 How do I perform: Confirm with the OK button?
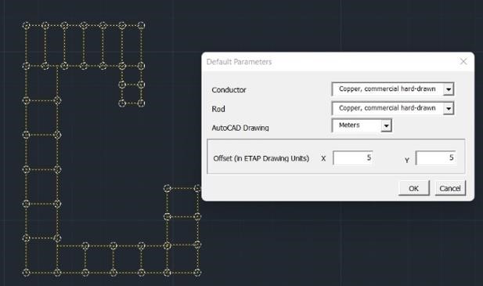coord(413,188)
